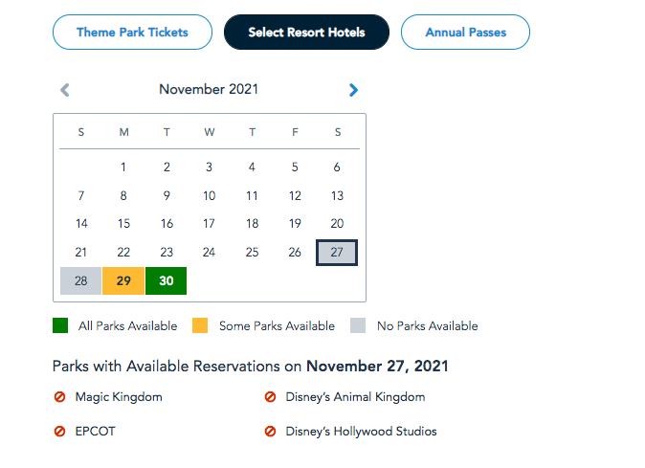Click the November 2021 month heading
The image size is (645, 468).
tap(209, 90)
